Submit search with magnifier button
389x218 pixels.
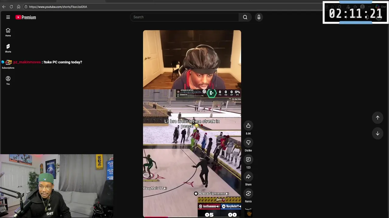click(x=245, y=17)
